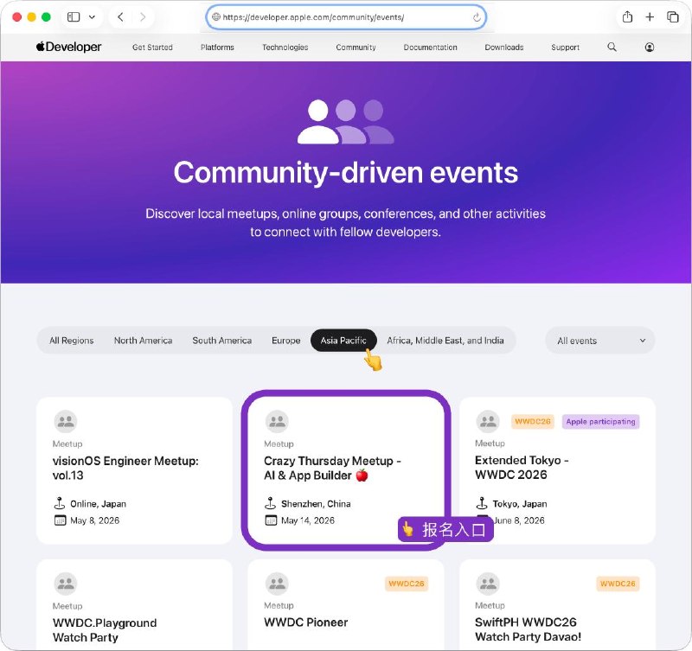Image resolution: width=692 pixels, height=651 pixels.
Task: Open the account profile icon
Action: point(650,48)
